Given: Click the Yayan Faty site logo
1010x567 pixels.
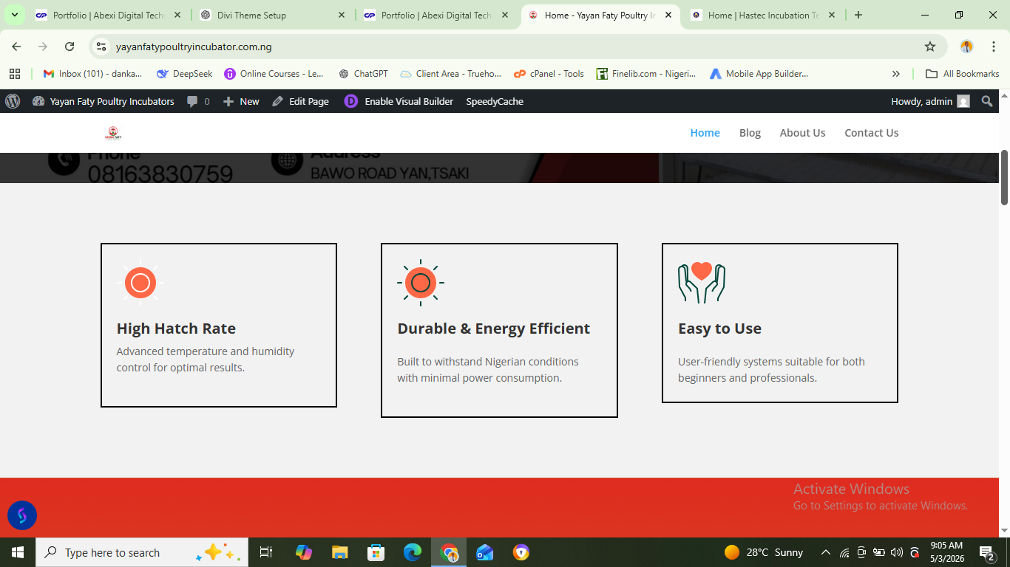Looking at the screenshot, I should (x=113, y=133).
